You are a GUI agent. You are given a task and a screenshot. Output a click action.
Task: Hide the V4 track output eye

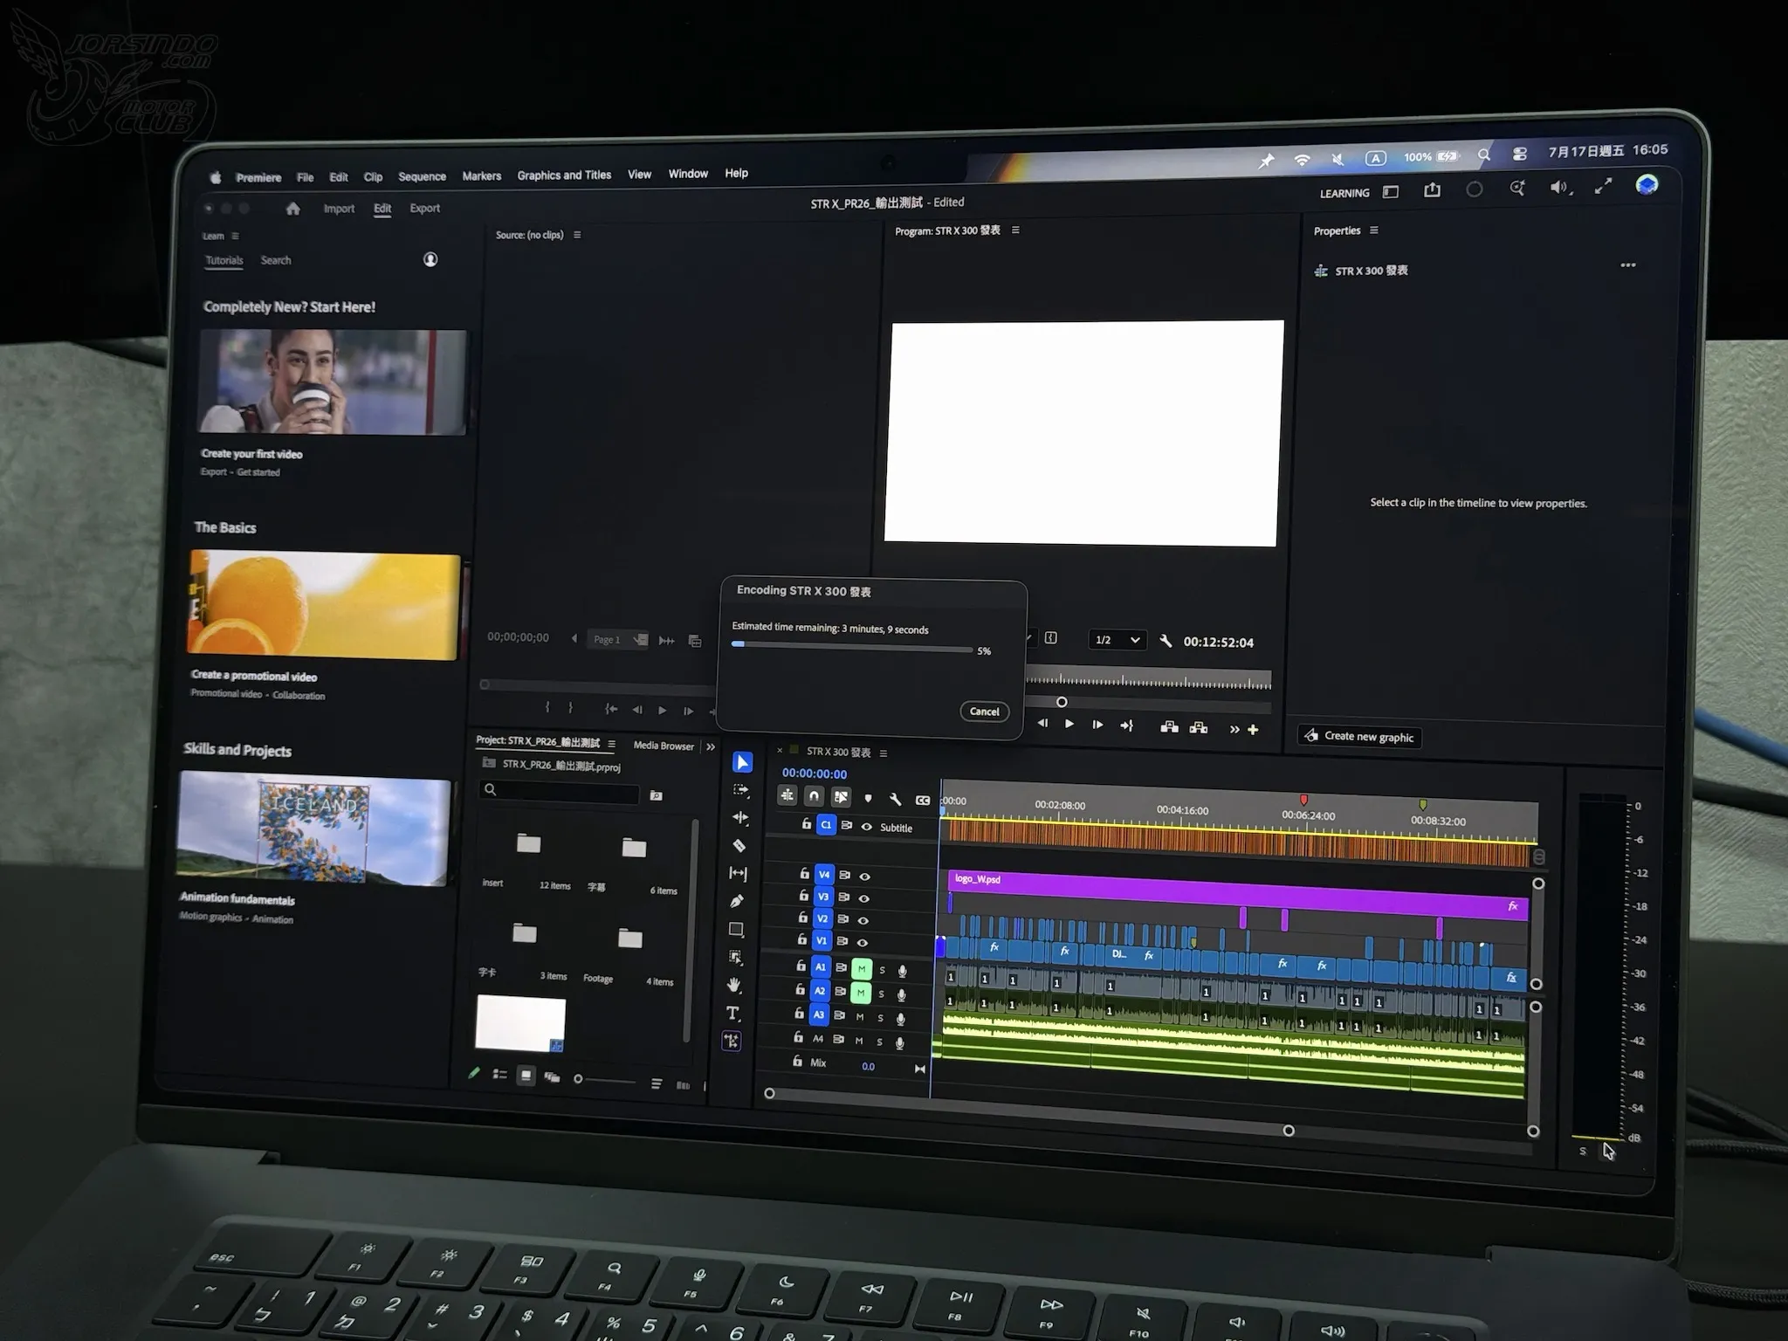pyautogui.click(x=864, y=876)
